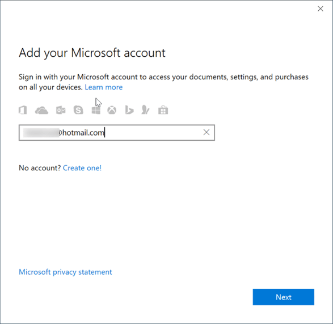333x324 pixels.
Task: Focus the hotmail.com email input field
Action: pos(117,133)
